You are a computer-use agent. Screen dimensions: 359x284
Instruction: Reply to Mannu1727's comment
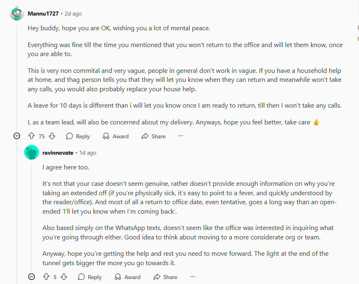pyautogui.click(x=78, y=136)
